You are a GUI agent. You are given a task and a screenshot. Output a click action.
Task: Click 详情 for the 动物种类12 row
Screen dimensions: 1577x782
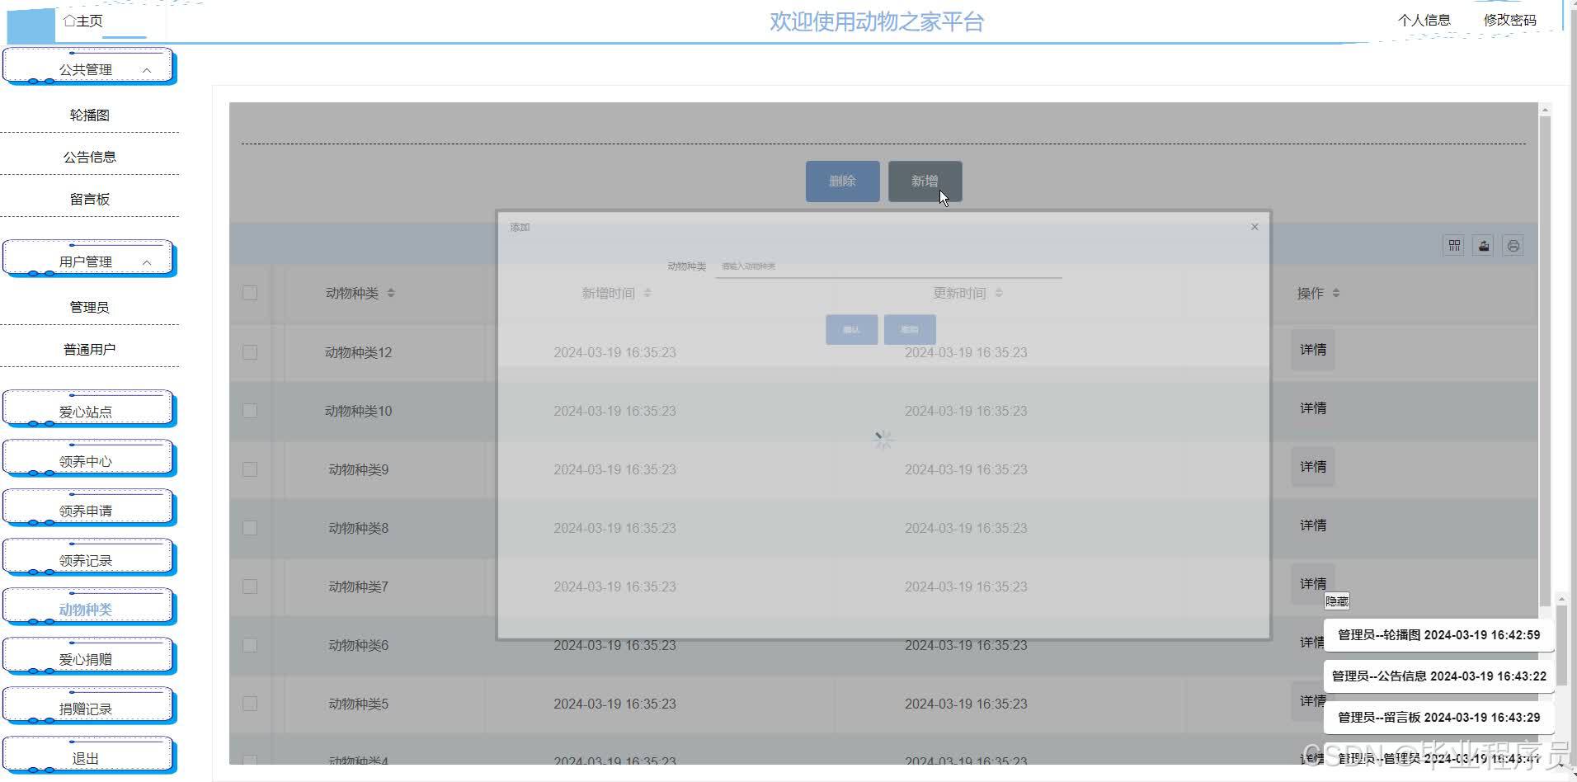1312,350
